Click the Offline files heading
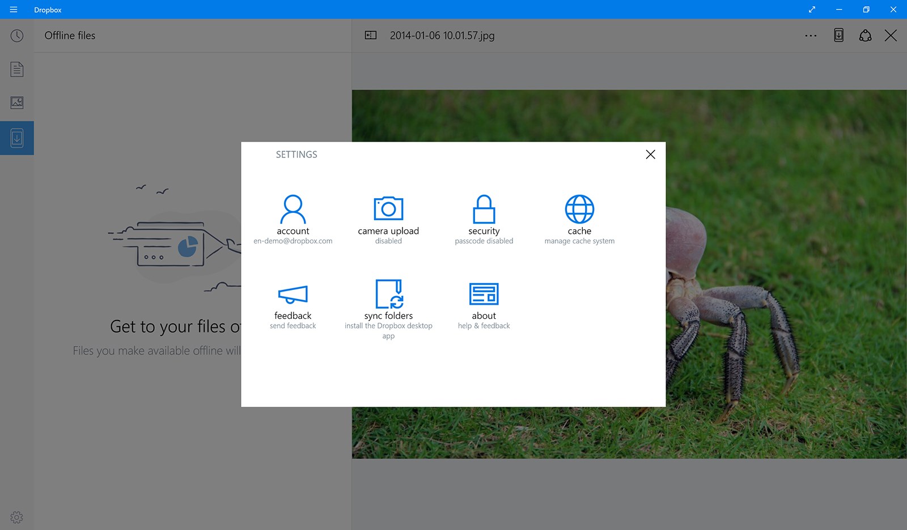The width and height of the screenshot is (907, 530). click(x=70, y=35)
